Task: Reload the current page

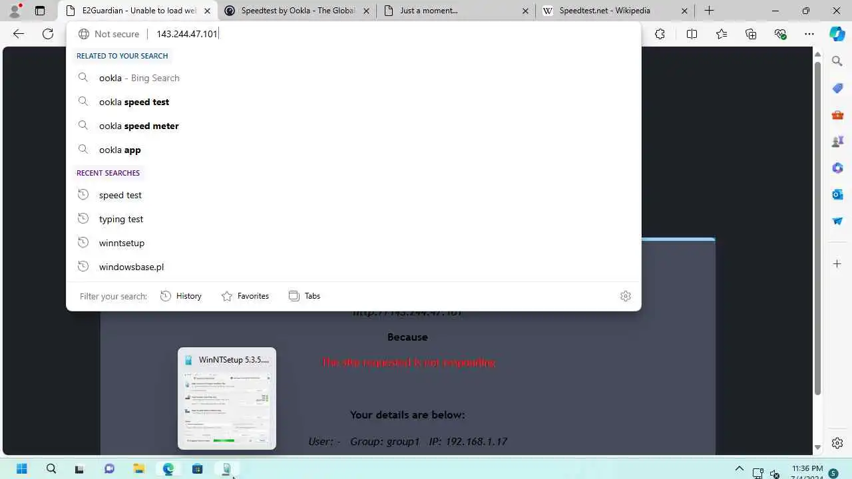Action: click(x=48, y=34)
